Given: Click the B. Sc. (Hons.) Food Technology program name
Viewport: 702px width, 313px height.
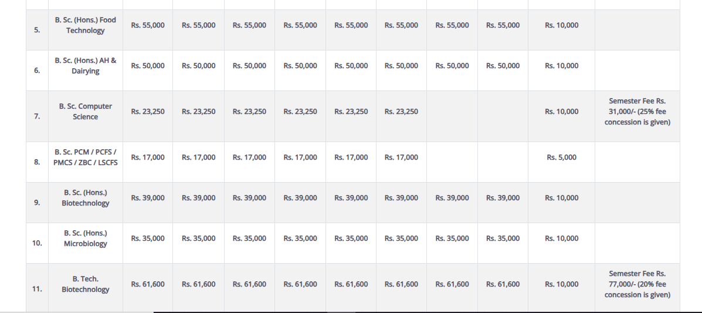Looking at the screenshot, I should click(x=86, y=25).
